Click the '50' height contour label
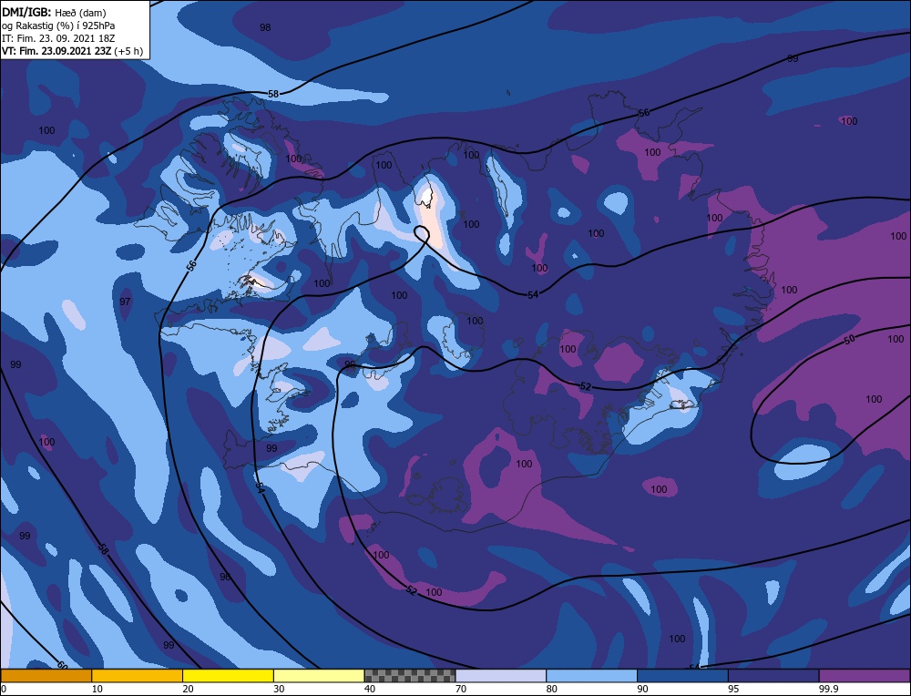This screenshot has width=911, height=696. point(849,340)
